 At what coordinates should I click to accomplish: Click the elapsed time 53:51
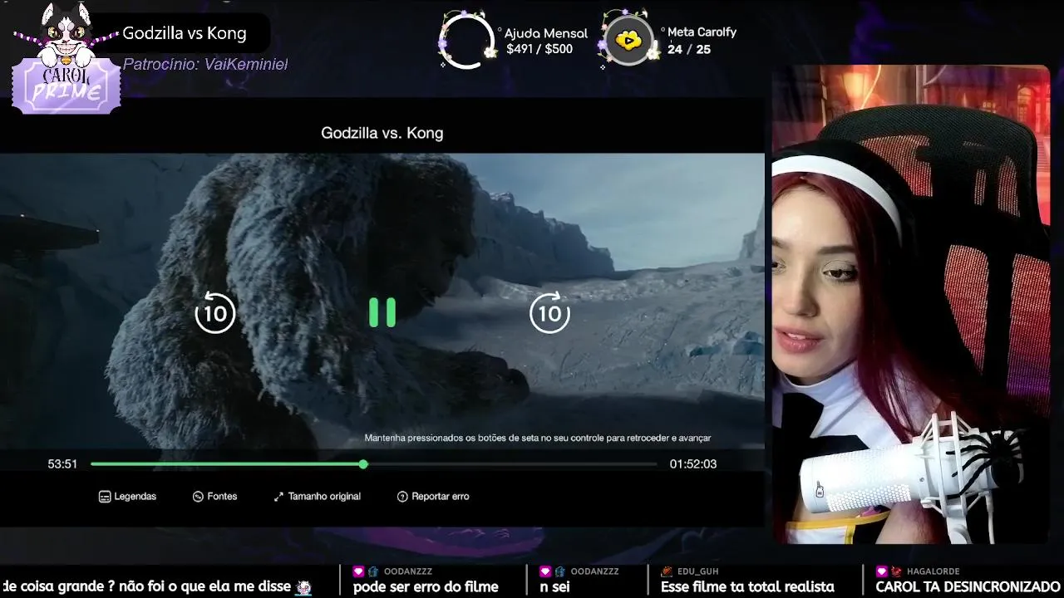point(62,464)
